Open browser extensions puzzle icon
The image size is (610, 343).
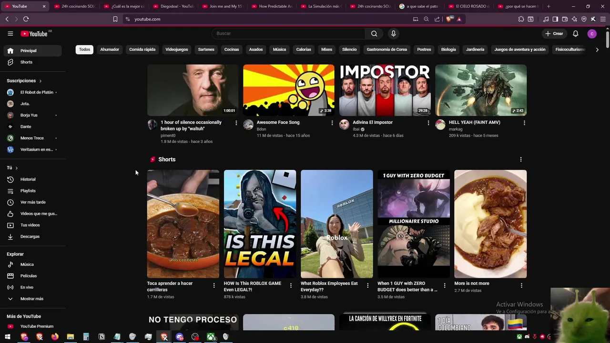coord(521,19)
